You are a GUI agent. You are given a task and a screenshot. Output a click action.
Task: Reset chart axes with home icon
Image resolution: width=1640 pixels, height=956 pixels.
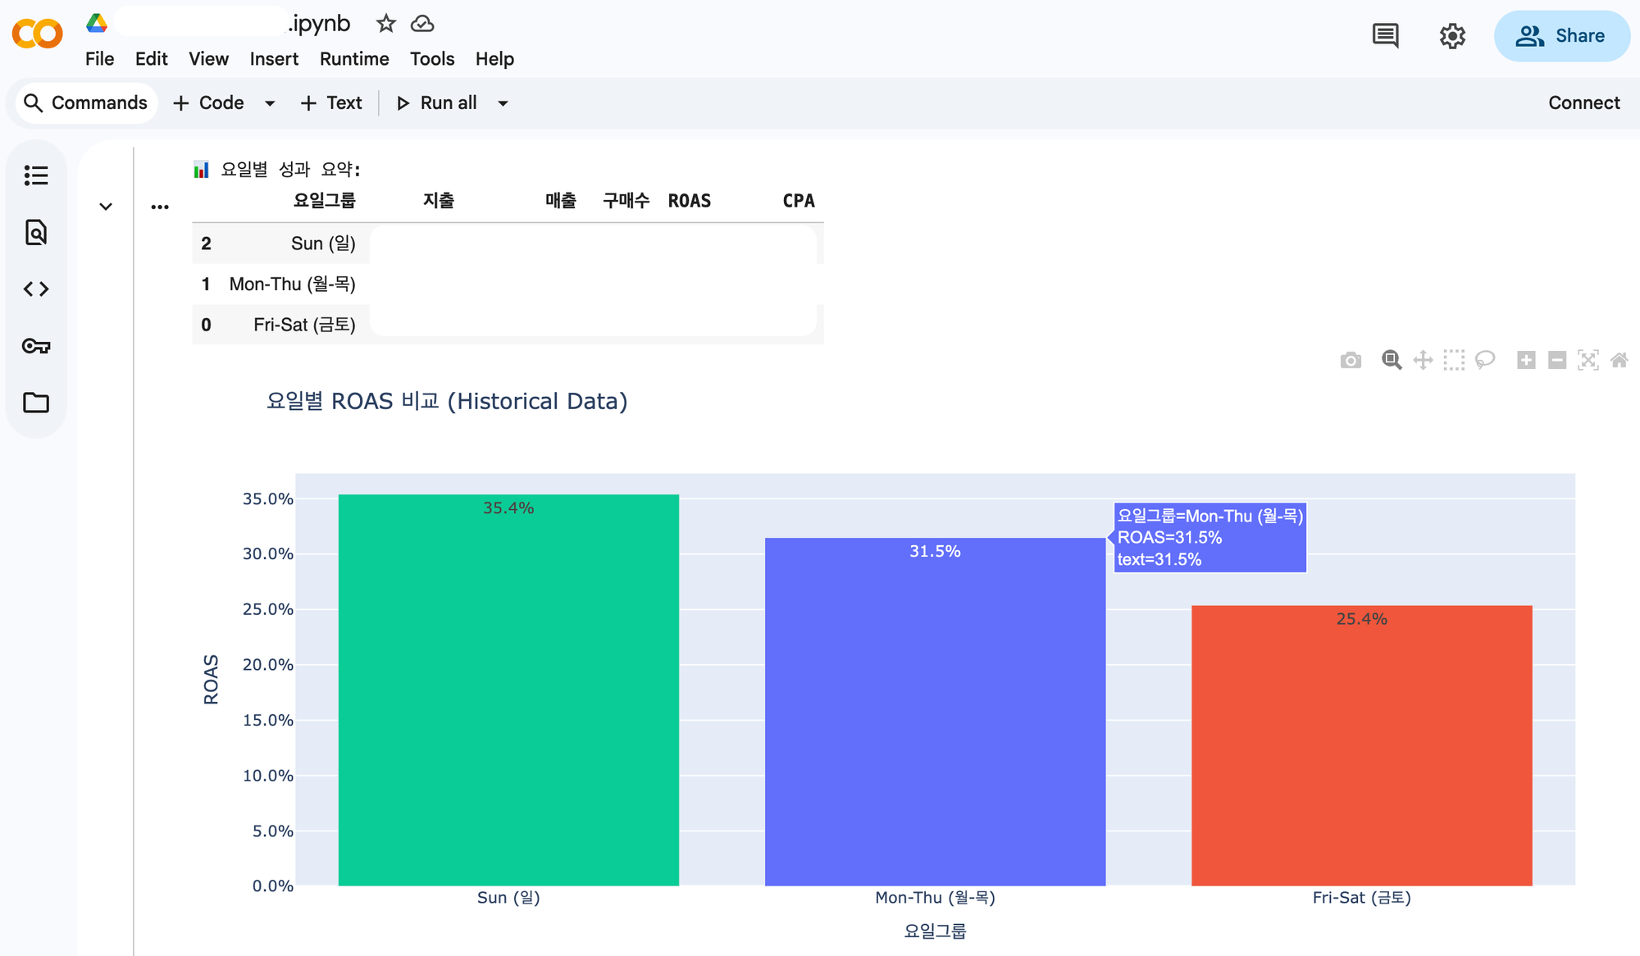1619,360
